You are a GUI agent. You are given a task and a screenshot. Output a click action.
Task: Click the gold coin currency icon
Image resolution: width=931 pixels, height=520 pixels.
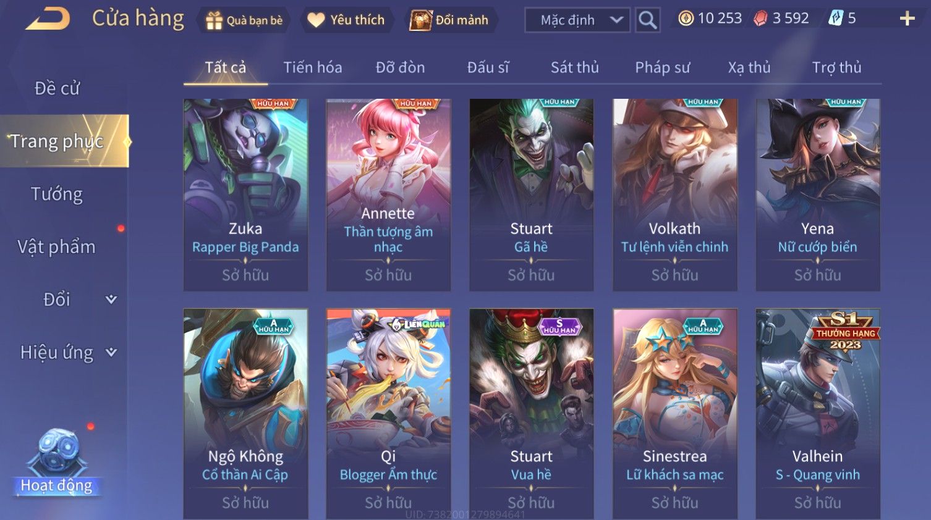686,19
